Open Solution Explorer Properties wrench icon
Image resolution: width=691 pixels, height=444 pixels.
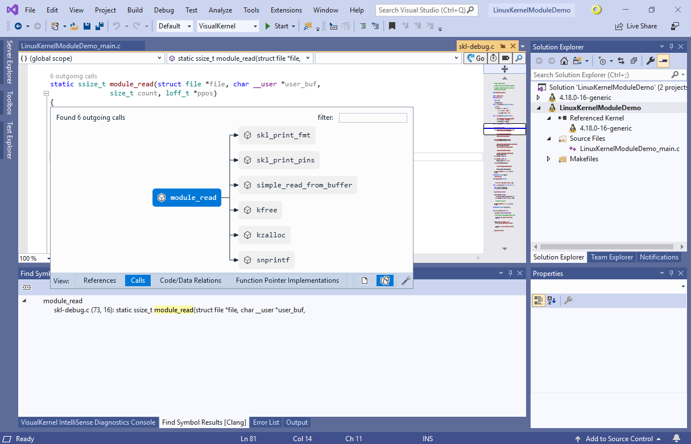coord(651,61)
